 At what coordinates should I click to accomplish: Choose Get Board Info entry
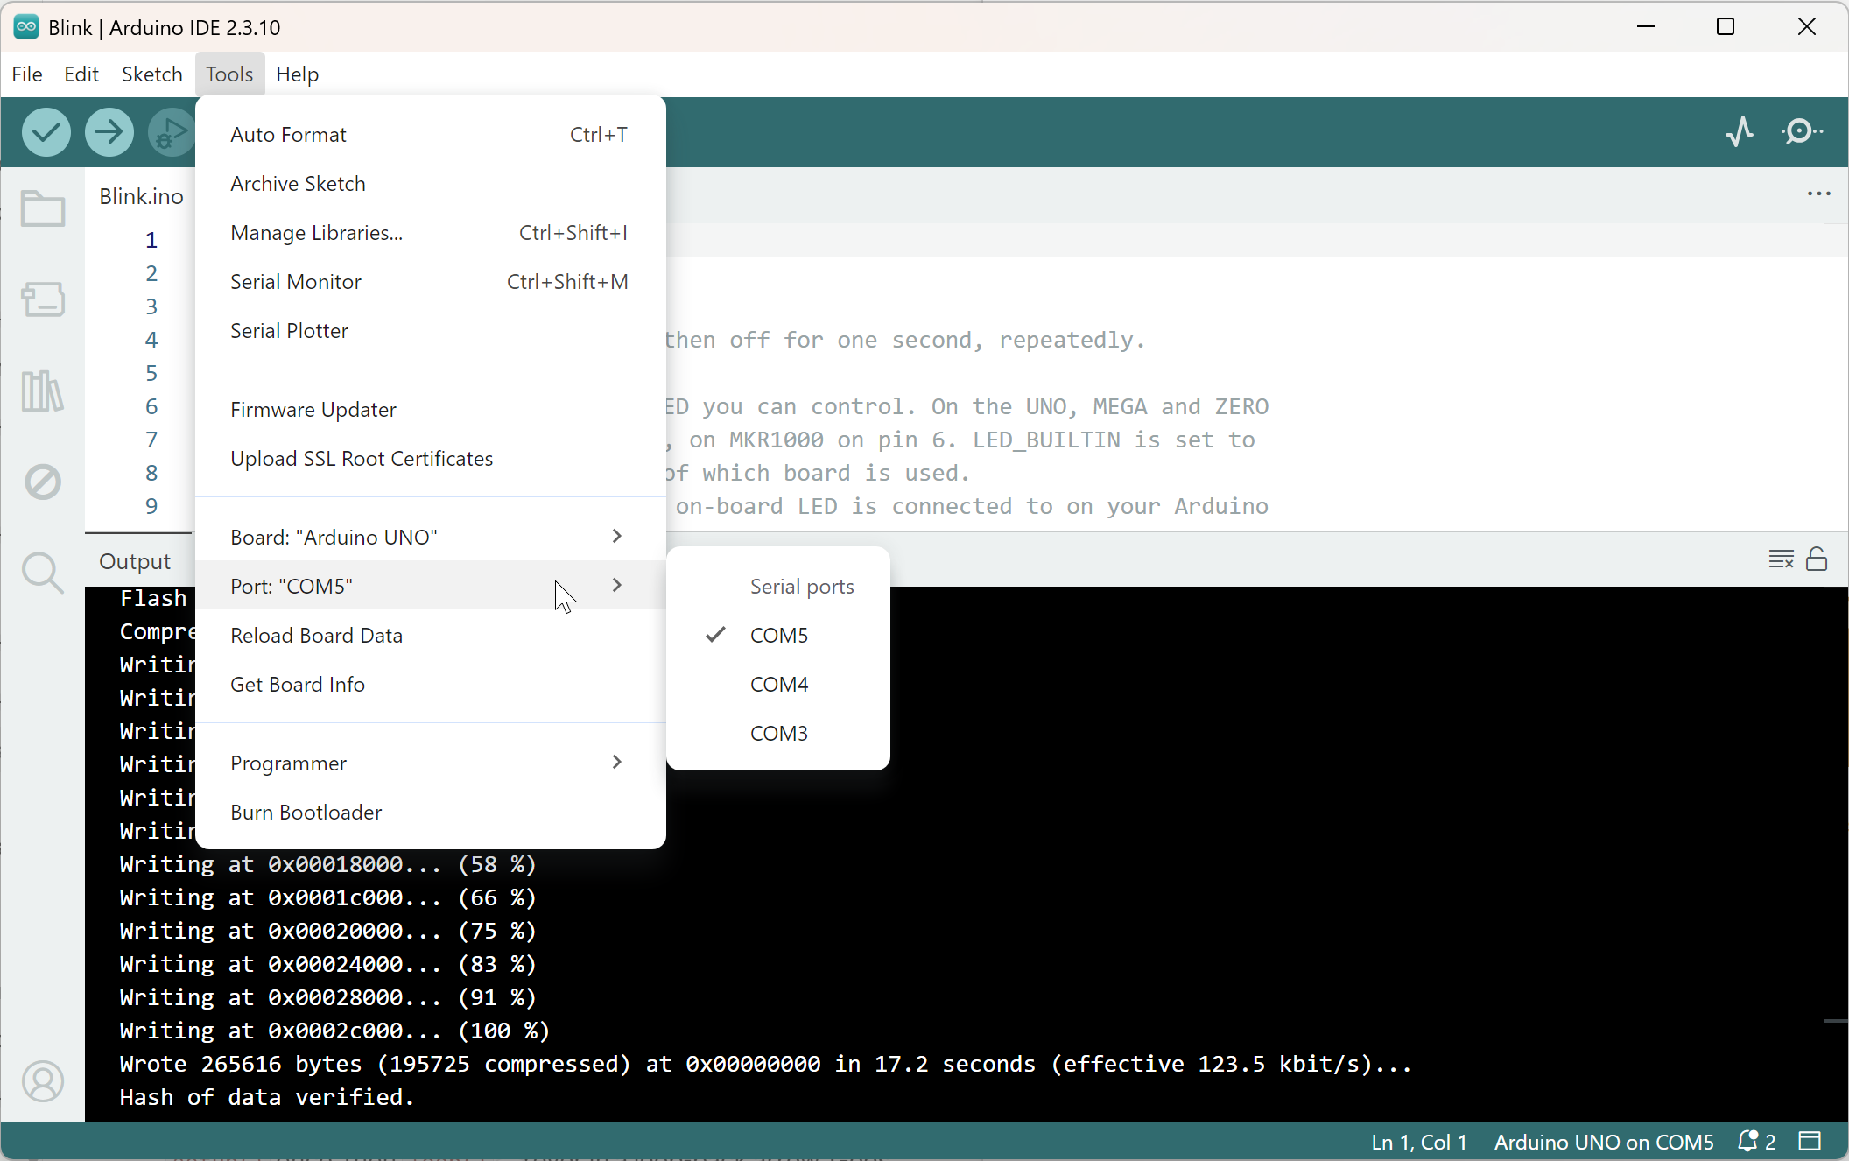pyautogui.click(x=431, y=684)
